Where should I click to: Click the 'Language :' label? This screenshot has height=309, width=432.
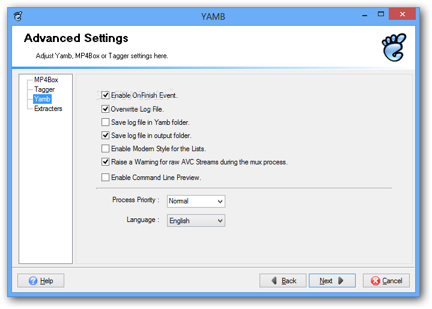143,220
